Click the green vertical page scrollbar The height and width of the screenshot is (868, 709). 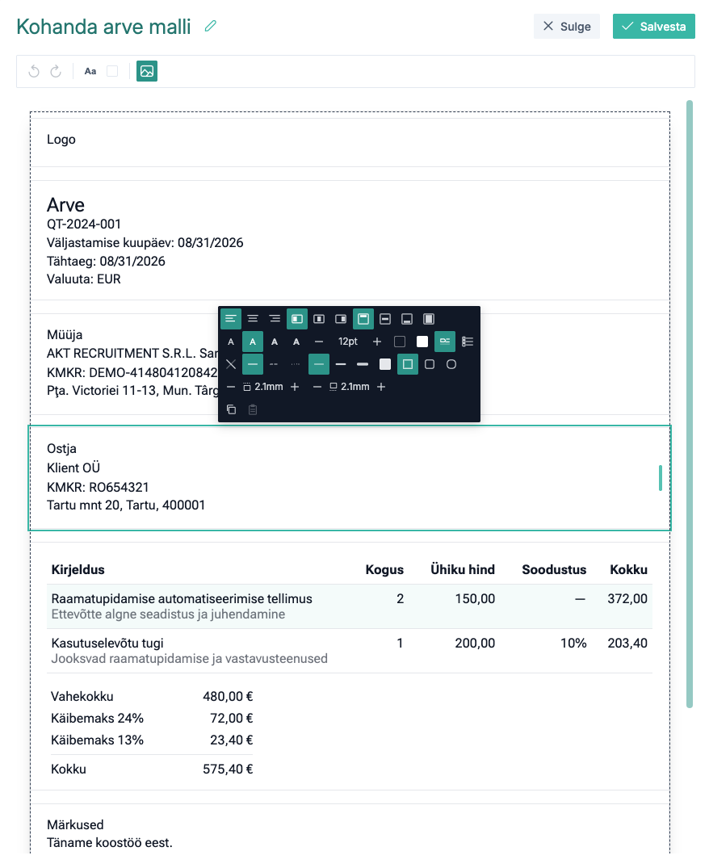pyautogui.click(x=690, y=404)
